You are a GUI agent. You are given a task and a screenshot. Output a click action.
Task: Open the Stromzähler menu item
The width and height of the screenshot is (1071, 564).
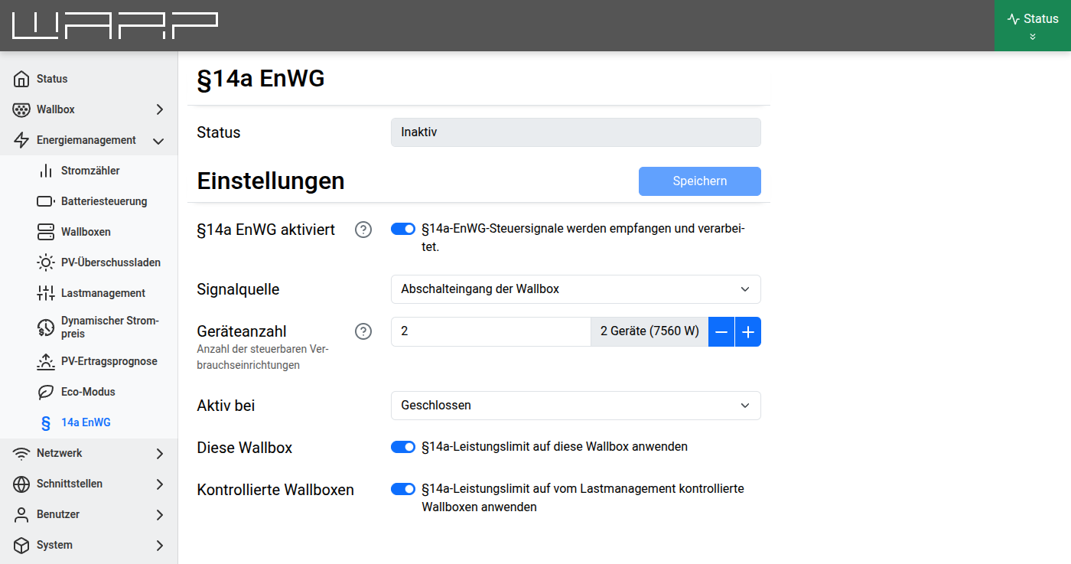tap(89, 171)
